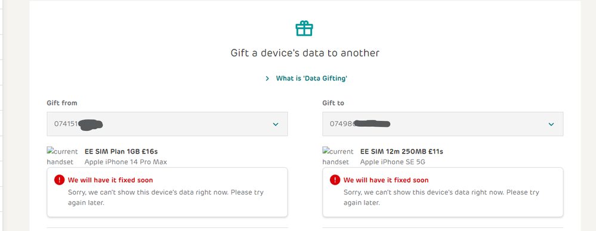Screen dimensions: 596x231
Task: Select the EE SIM 12m 250MB £11s title
Action: [402, 152]
